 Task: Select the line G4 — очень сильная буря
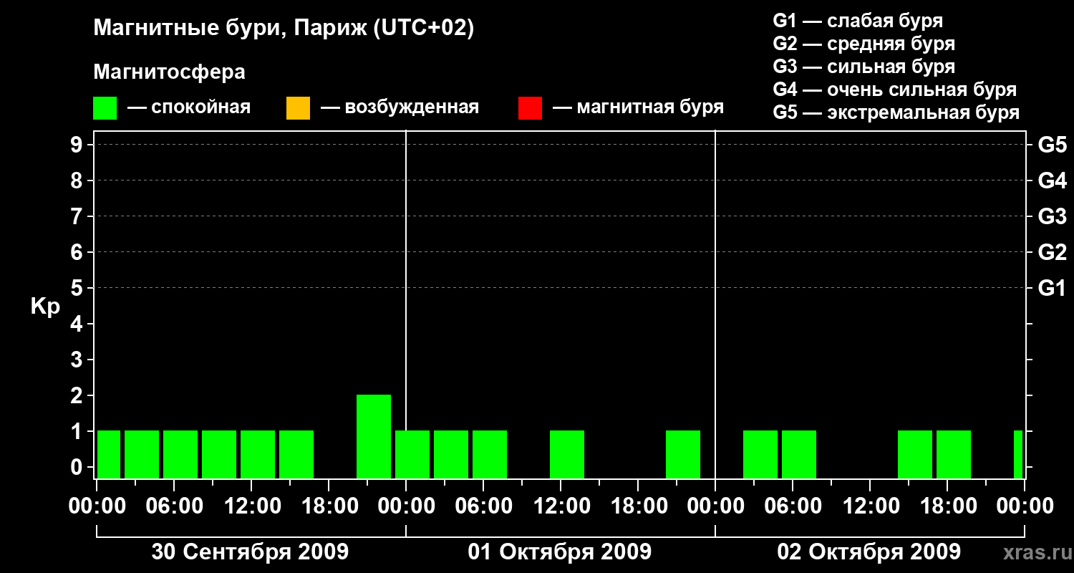point(894,90)
